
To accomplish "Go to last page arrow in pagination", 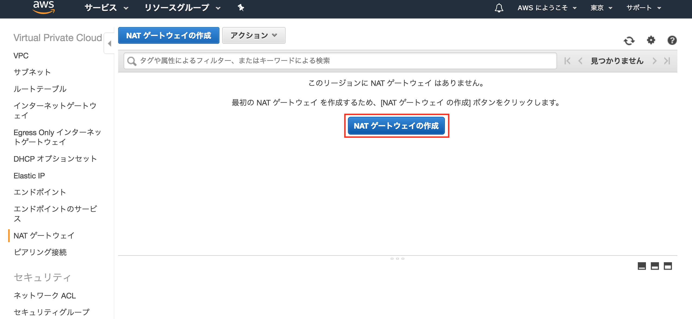I will coord(667,61).
